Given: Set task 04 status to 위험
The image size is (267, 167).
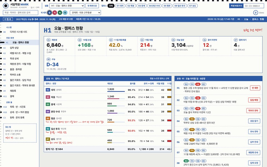Looking at the screenshot, I should coord(198,119).
